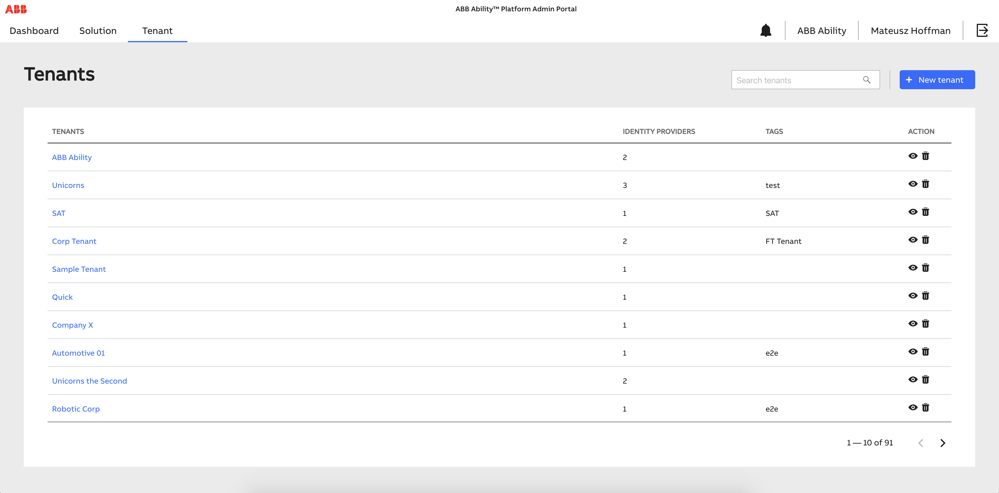Click the TAGS column header
999x493 pixels.
pos(774,131)
